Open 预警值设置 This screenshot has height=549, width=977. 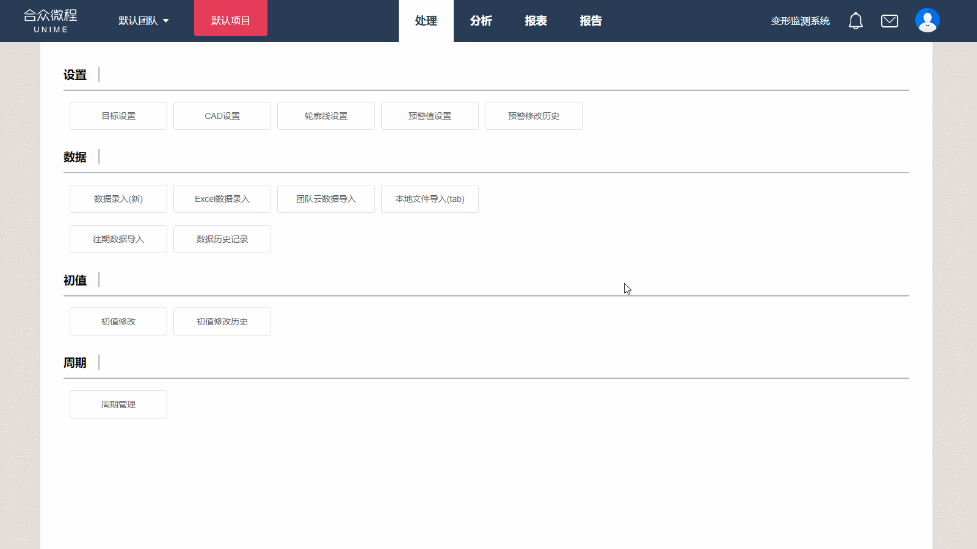pos(430,116)
